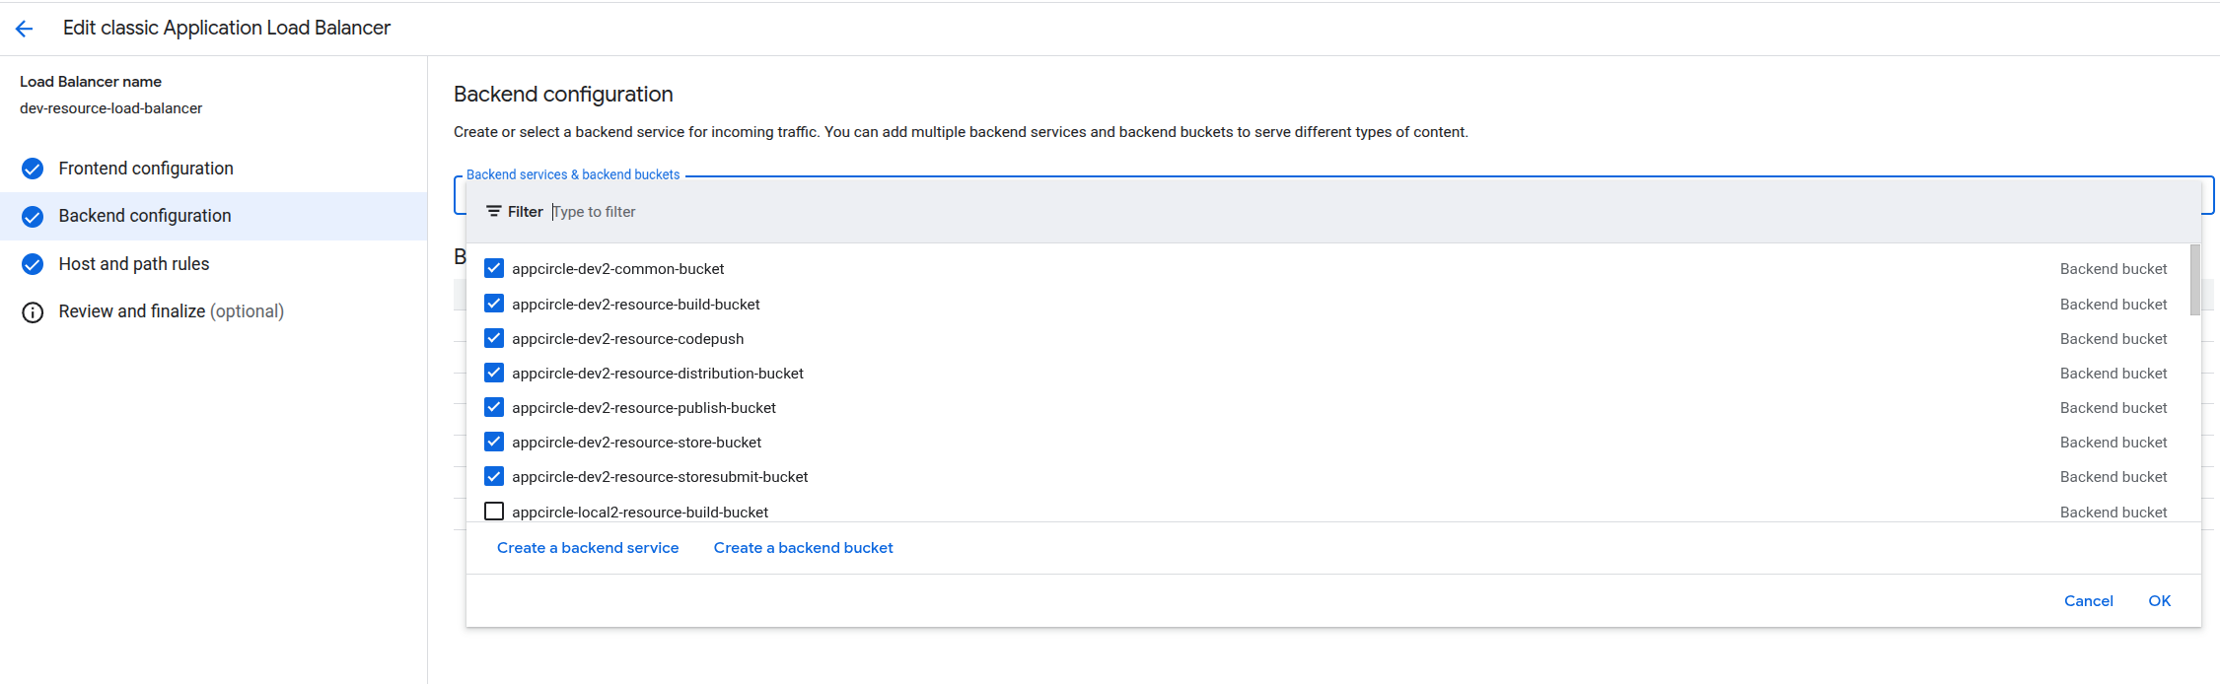Open Backend configuration step
This screenshot has height=684, width=2220.
tap(213, 216)
